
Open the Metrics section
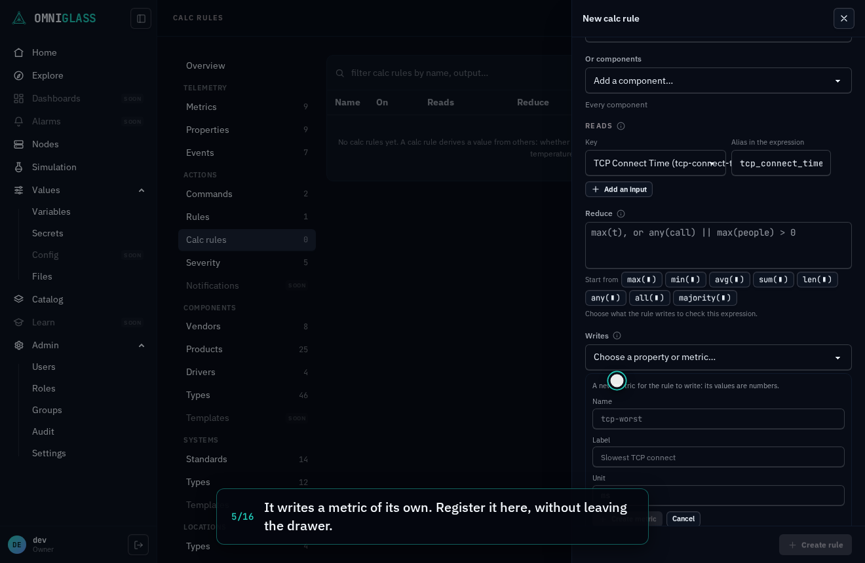pos(247,107)
